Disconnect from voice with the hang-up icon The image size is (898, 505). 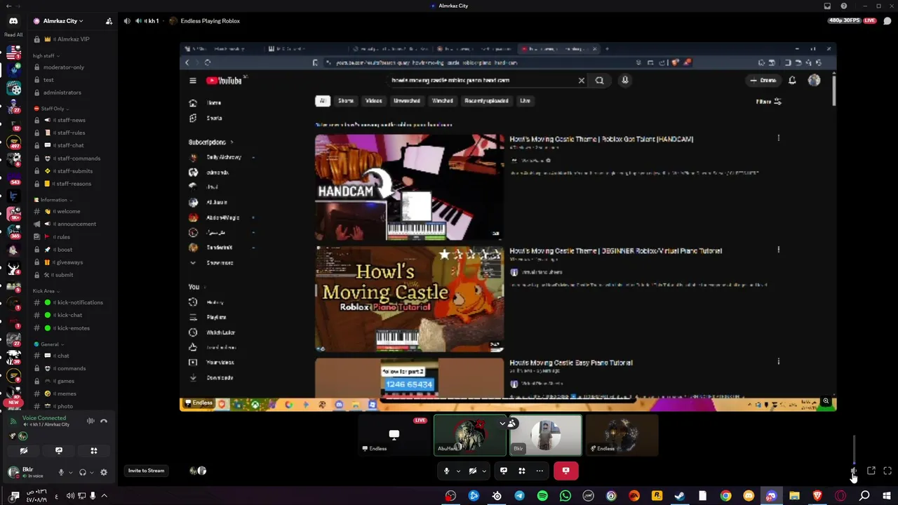pos(104,421)
